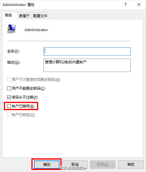The height and width of the screenshot is (172, 146).
Task: Click the 帮助 button
Action: [131, 164]
